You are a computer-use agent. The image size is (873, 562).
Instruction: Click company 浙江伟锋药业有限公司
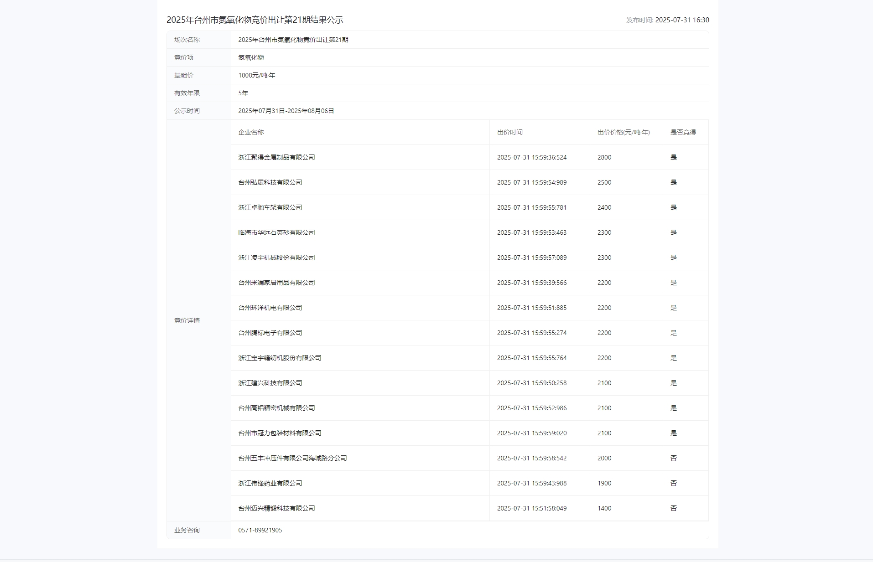(270, 483)
